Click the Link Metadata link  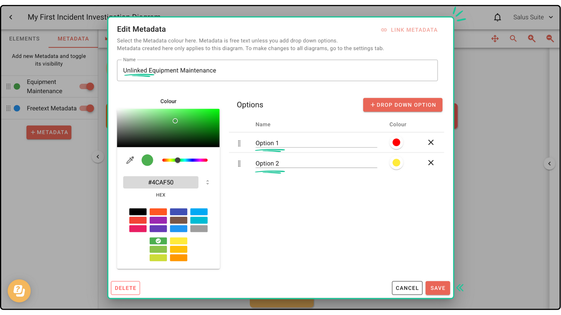click(409, 30)
